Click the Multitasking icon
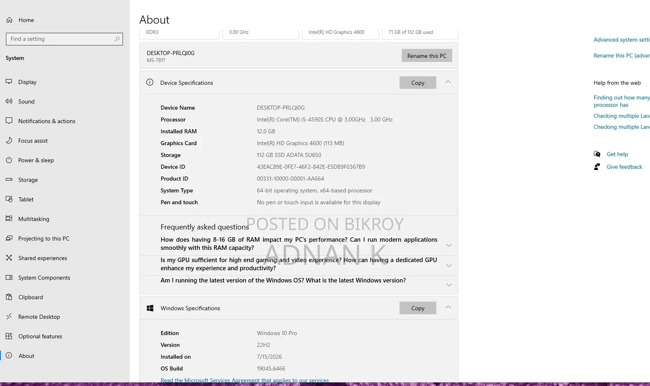Screen dimensions: 650x386 click(x=9, y=219)
